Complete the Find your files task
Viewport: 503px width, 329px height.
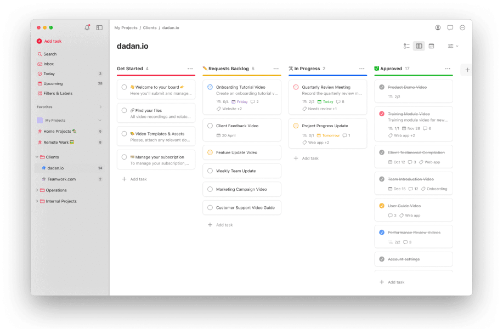point(124,111)
